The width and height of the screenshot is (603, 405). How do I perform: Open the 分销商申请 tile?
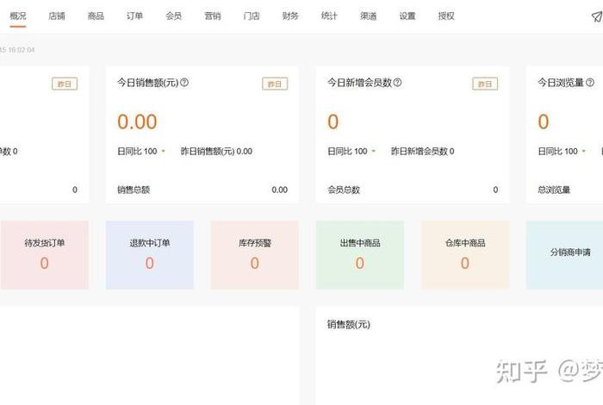[564, 254]
